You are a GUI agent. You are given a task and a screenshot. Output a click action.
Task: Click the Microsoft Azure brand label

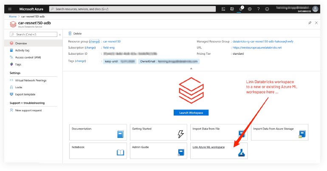[x=31, y=9]
